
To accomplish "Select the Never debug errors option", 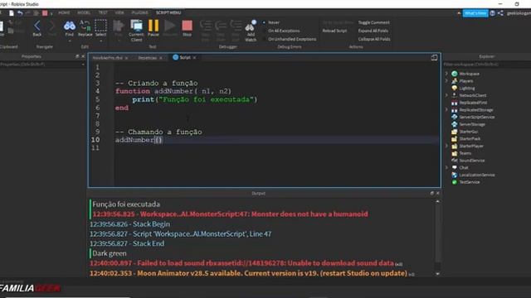I will pos(271,22).
